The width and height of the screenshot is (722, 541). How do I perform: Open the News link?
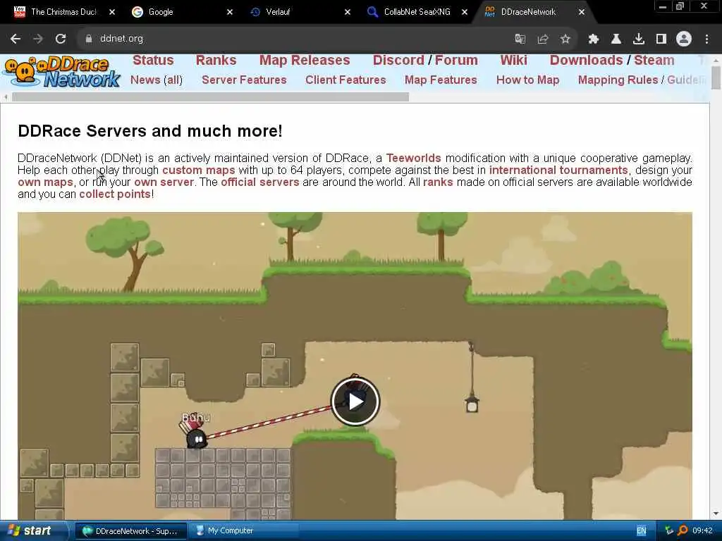click(x=145, y=80)
